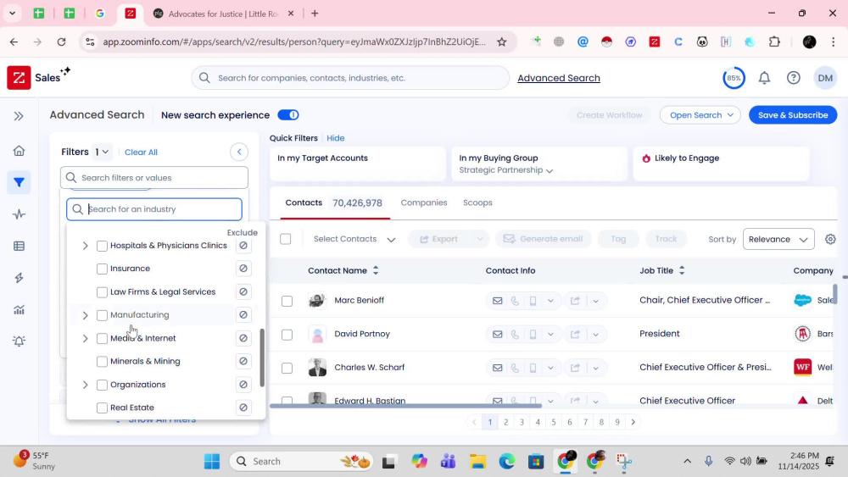The width and height of the screenshot is (848, 477).
Task: Open Strategic Partnership buying group dropdown
Action: pyautogui.click(x=505, y=170)
